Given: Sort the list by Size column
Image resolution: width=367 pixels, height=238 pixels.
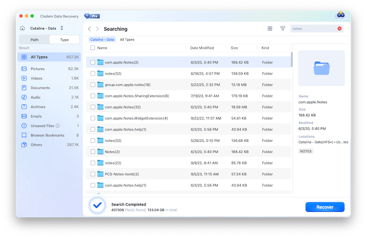Looking at the screenshot, I should 234,48.
